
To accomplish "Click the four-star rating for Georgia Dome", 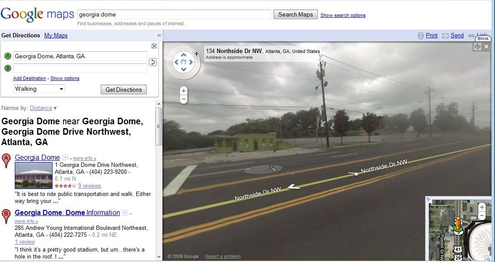I will [65, 186].
